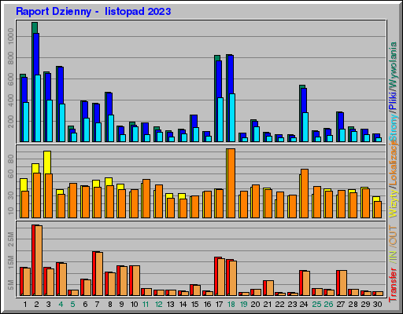Click the transfer bar for day 7
Screen dimensions: 403x314
pos(98,274)
